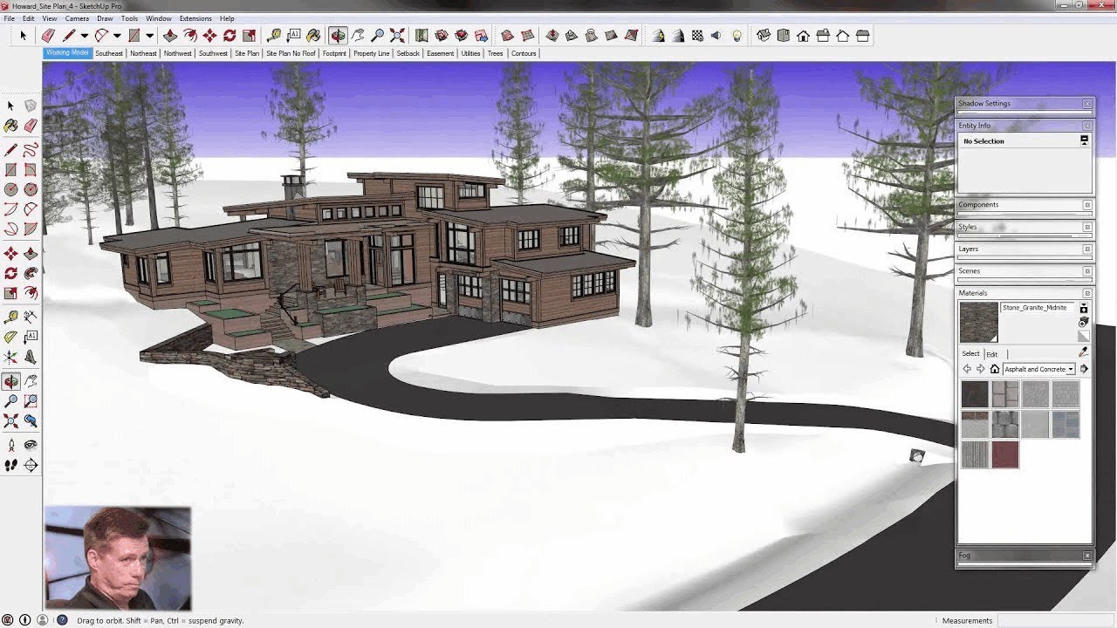Activate the Push/Pull tool
Image resolution: width=1117 pixels, height=628 pixels.
click(30, 254)
